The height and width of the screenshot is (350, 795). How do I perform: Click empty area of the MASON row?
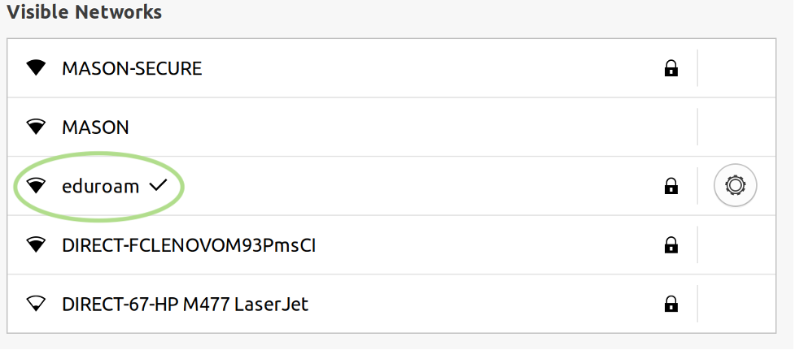click(x=407, y=127)
